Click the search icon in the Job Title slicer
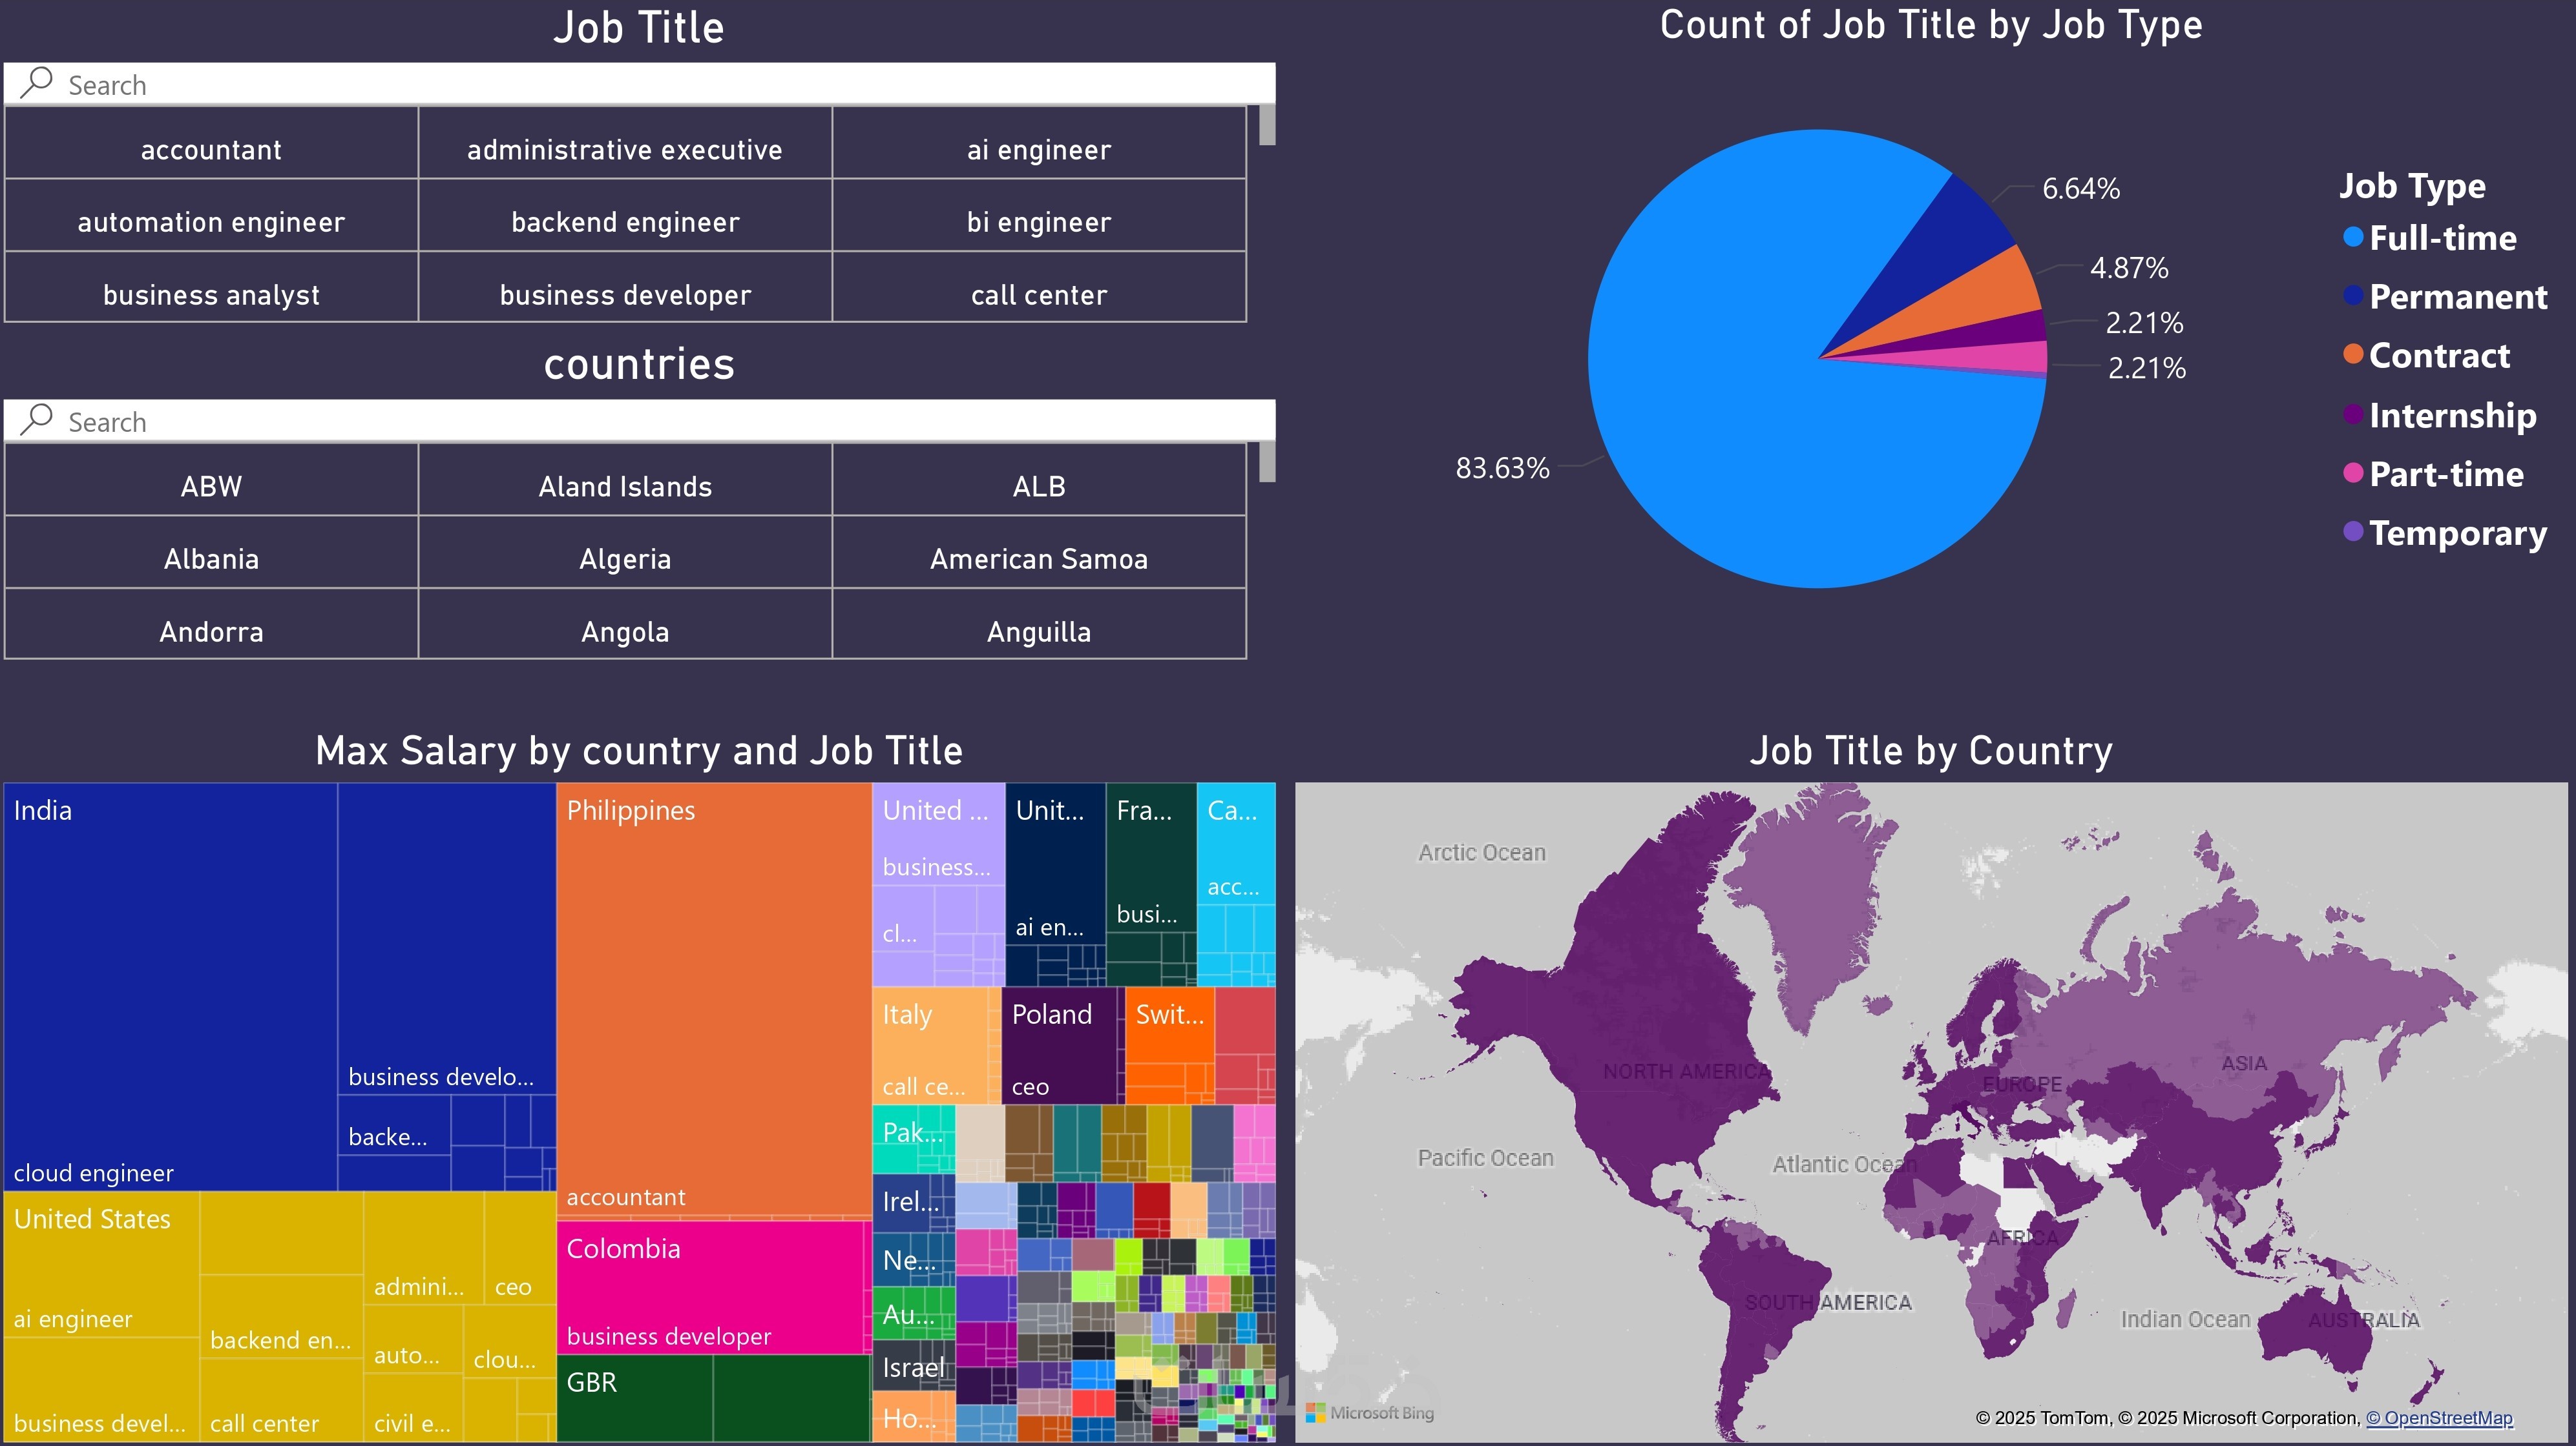This screenshot has width=2576, height=1446. click(37, 84)
